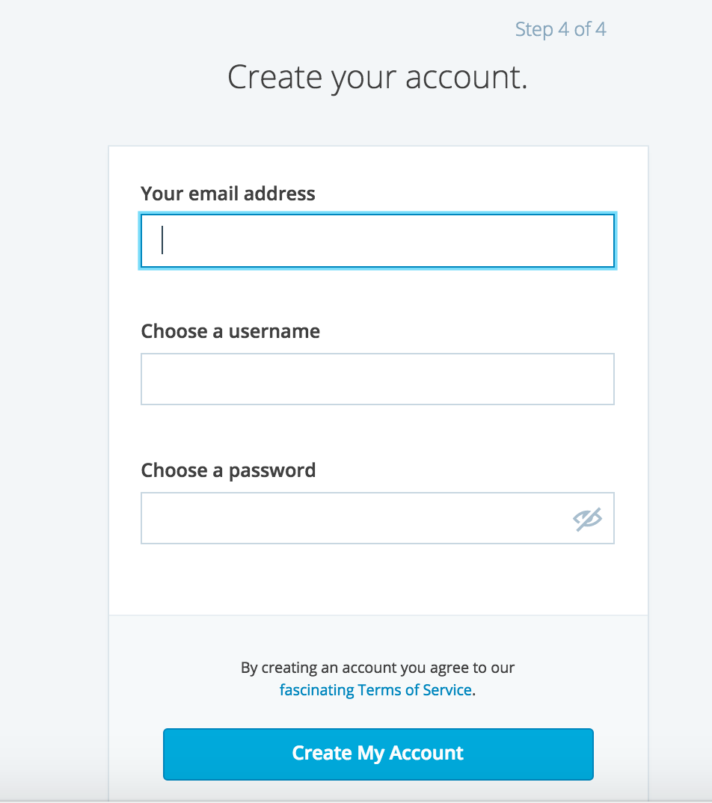Click the word 'fascinating' in the terms link
The width and height of the screenshot is (712, 803).
coord(316,690)
